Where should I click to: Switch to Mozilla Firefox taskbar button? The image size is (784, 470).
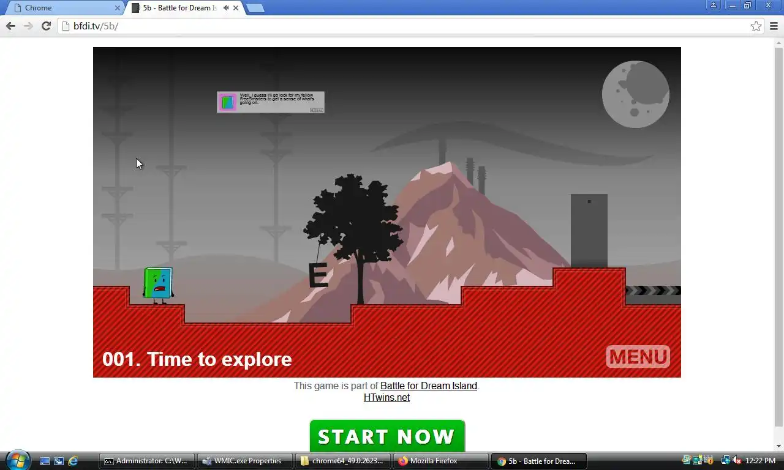[441, 461]
